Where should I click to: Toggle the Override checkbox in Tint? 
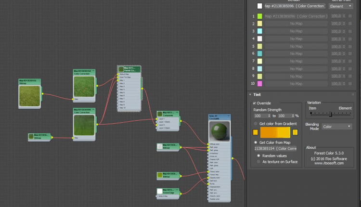(x=255, y=103)
